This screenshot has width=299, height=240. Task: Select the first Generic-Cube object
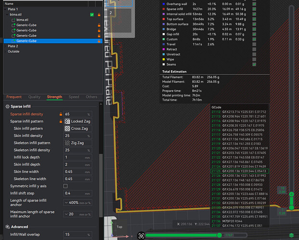coord(26,25)
